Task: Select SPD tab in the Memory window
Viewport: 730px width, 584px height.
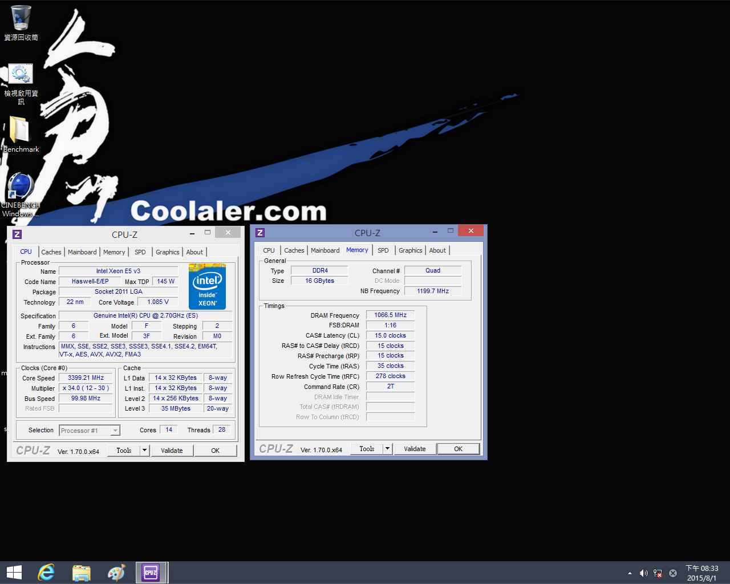Action: pos(383,250)
